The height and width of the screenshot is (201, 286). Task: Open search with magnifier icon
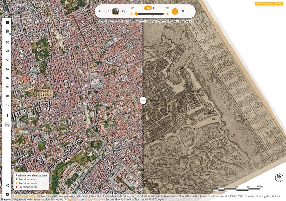pyautogui.click(x=124, y=11)
